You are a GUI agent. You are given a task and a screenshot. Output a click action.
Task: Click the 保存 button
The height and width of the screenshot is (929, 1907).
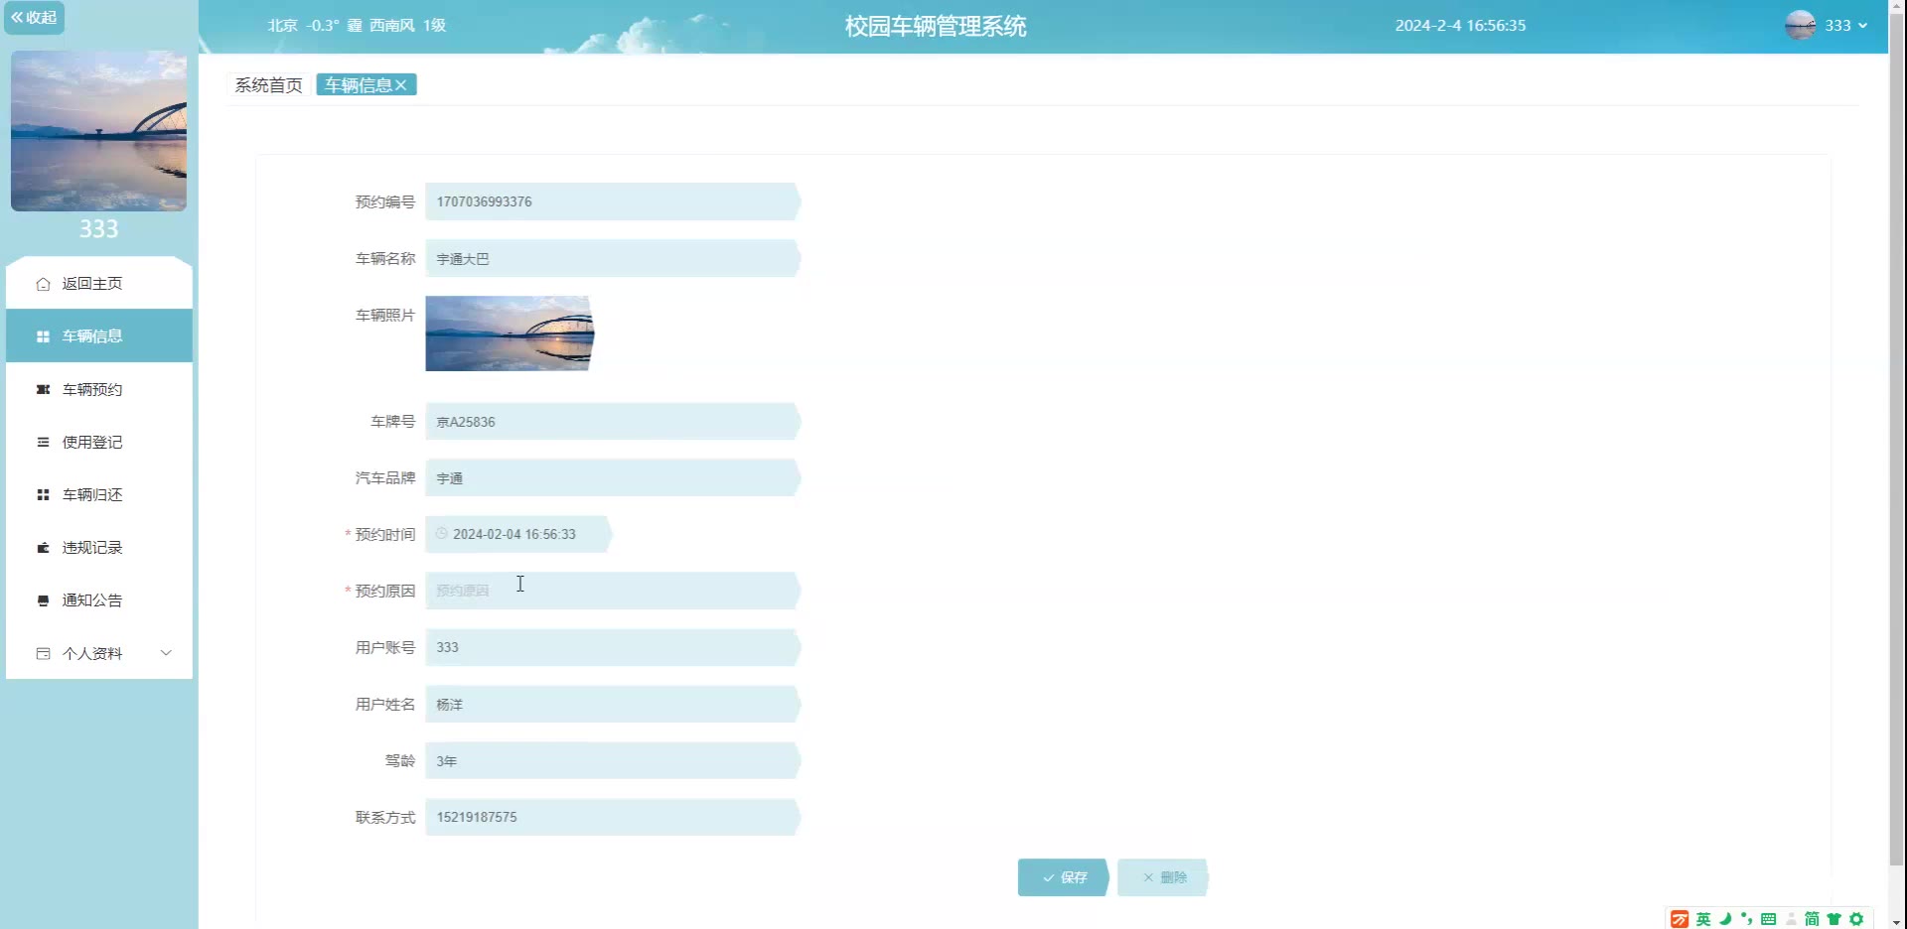pyautogui.click(x=1063, y=877)
